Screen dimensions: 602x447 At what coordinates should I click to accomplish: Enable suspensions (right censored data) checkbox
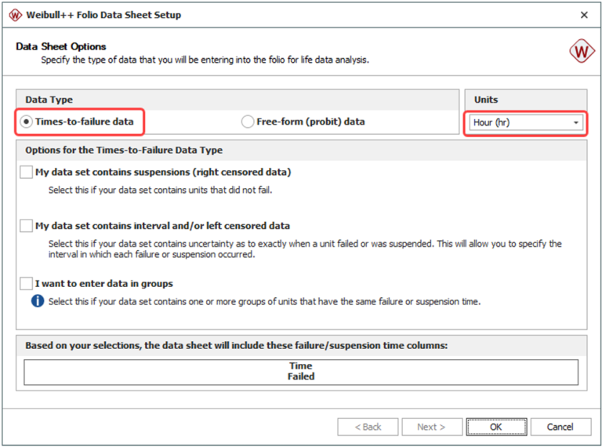click(x=26, y=172)
